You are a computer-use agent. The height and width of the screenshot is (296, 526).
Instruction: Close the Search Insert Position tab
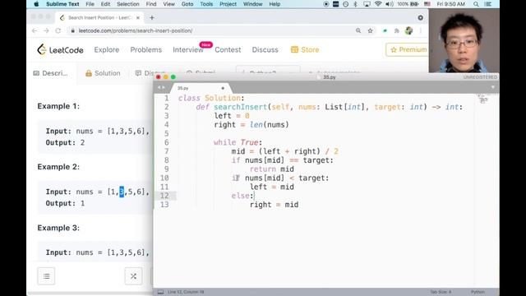[x=138, y=18]
